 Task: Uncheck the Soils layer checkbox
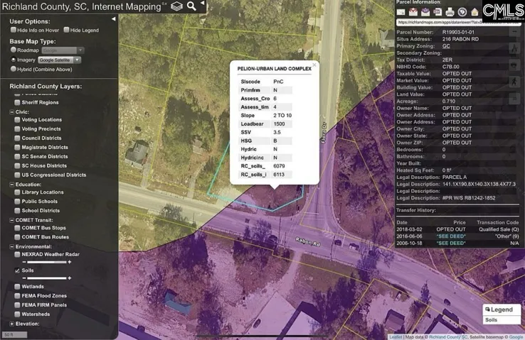point(17,270)
